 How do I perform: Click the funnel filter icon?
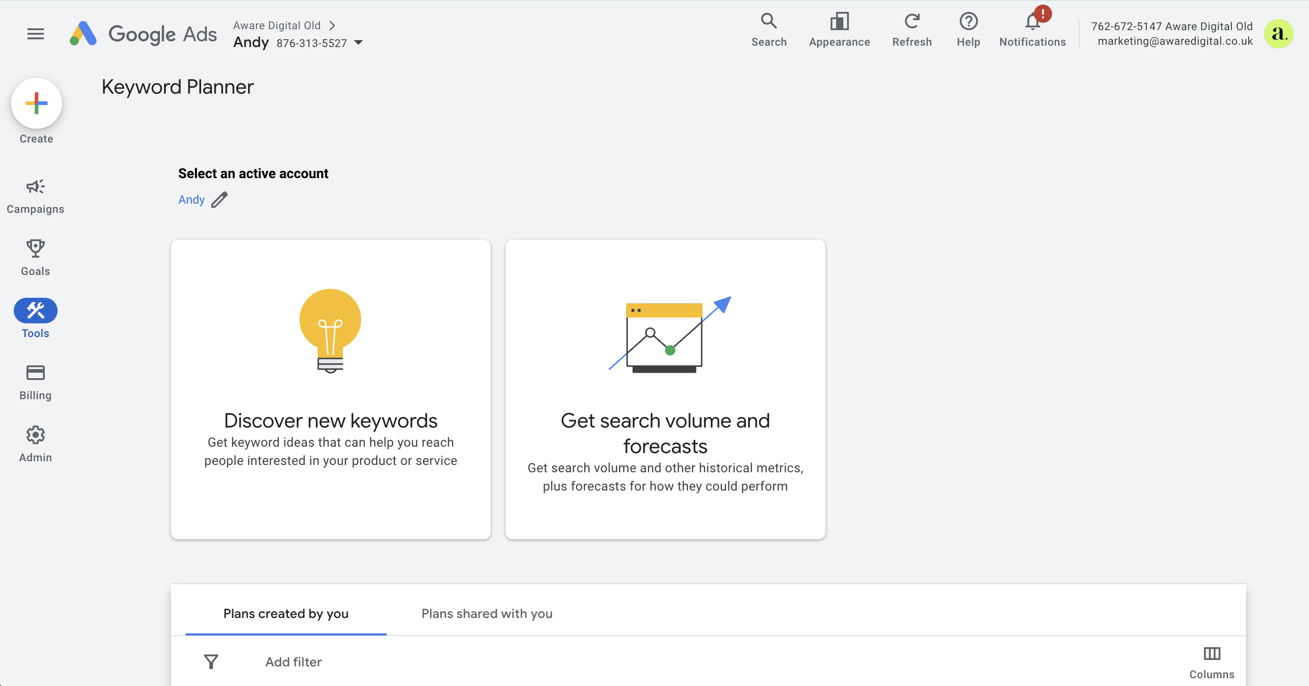[x=211, y=662]
